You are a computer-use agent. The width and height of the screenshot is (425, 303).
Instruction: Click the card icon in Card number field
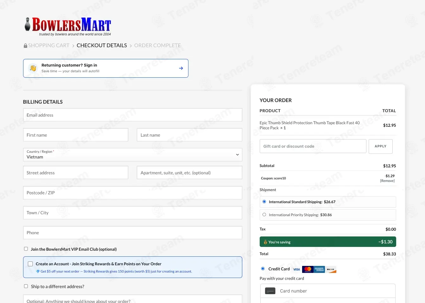270,291
